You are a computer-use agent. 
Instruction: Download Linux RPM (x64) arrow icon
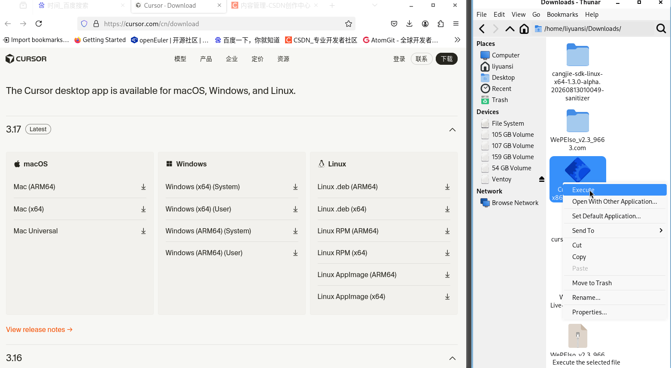[x=447, y=253]
